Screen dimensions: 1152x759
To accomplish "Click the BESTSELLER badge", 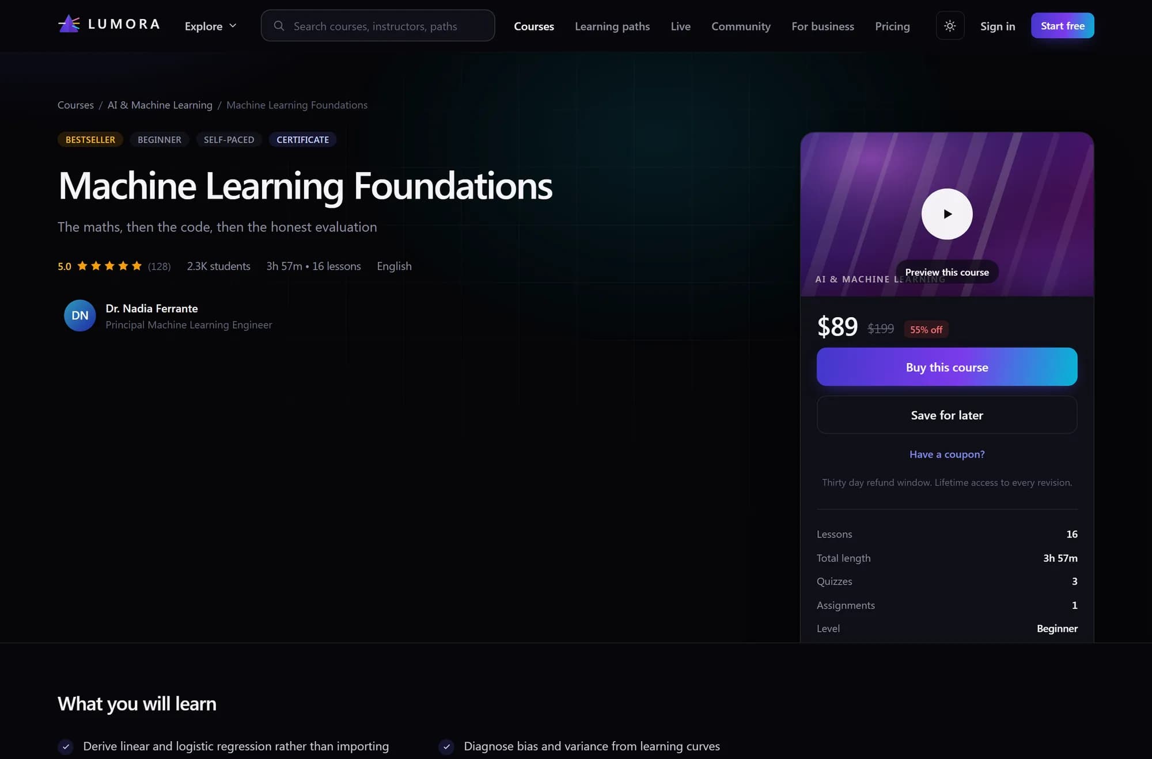I will (90, 139).
